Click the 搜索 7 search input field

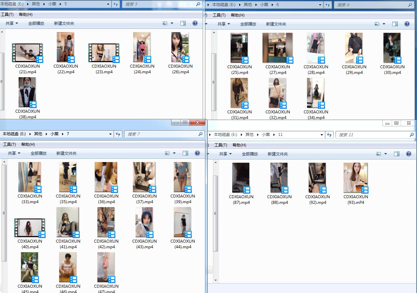coord(161,134)
